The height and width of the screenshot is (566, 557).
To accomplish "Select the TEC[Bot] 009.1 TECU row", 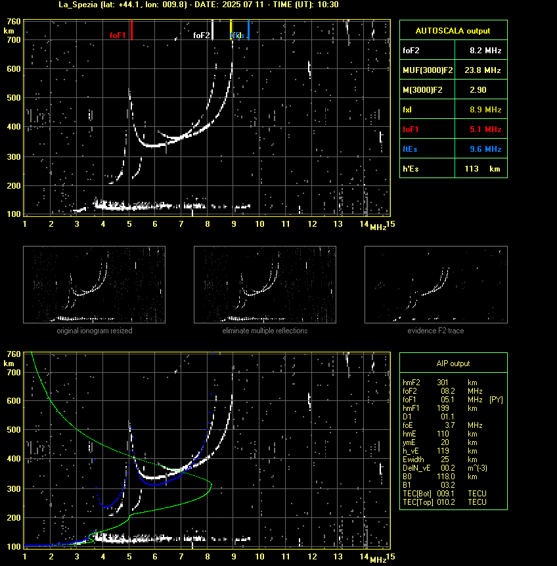I will pos(445,494).
